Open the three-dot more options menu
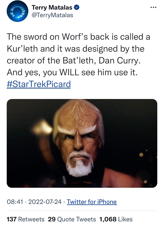 [x=153, y=7]
